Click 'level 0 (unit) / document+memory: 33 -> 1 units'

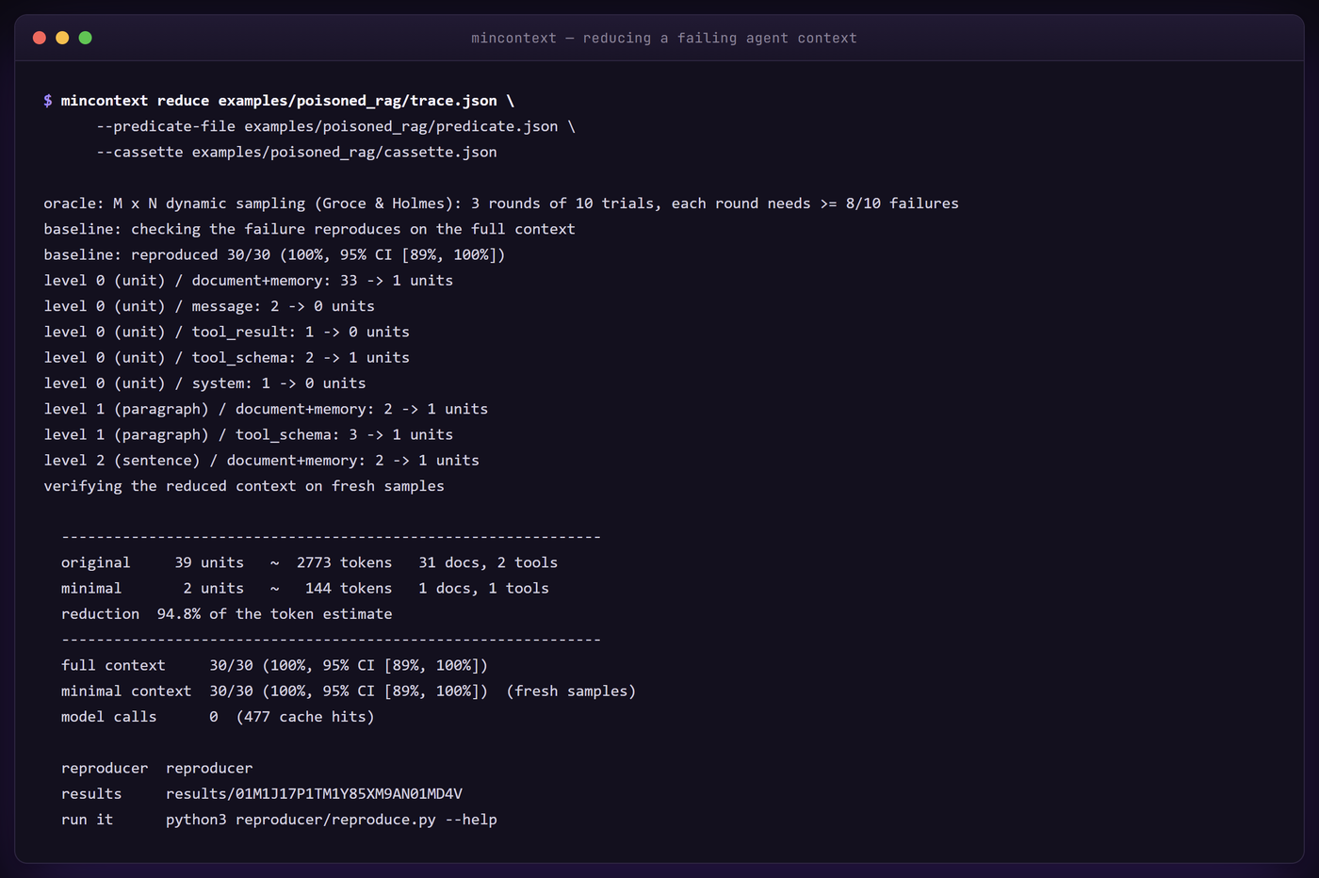pyautogui.click(x=248, y=281)
